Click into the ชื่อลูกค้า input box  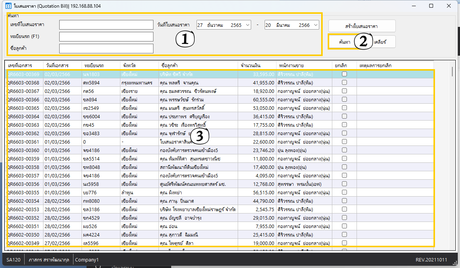106,48
